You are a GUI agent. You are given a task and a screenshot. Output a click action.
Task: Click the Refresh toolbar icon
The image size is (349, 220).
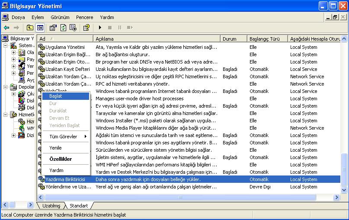[x=63, y=28]
